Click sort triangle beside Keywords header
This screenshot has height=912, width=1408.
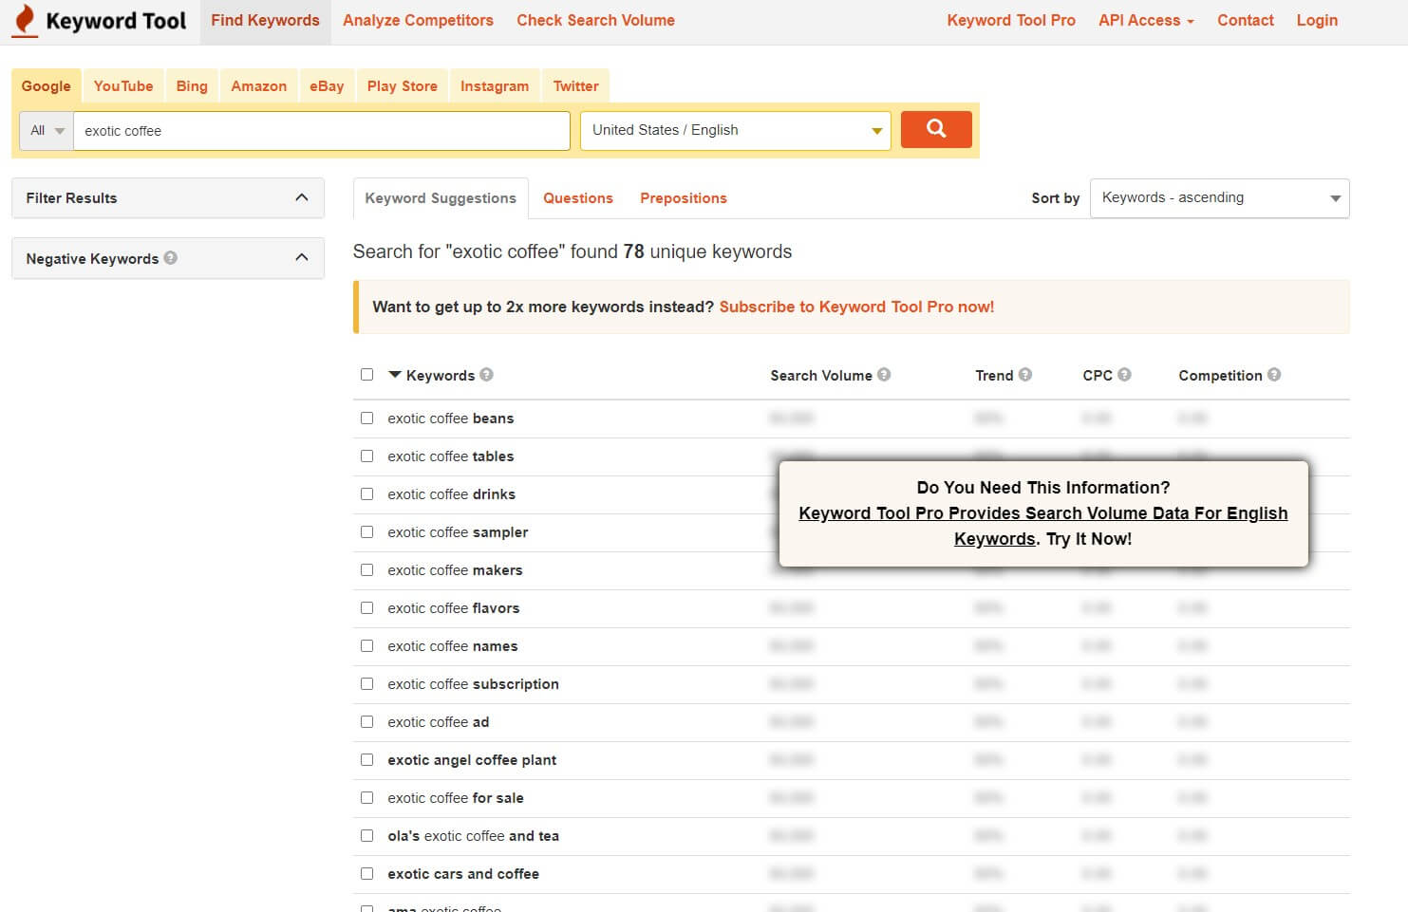tap(395, 375)
